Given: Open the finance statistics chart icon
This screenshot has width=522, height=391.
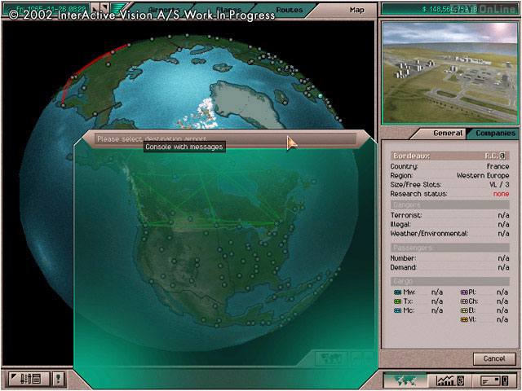Looking at the screenshot, I should click(450, 380).
